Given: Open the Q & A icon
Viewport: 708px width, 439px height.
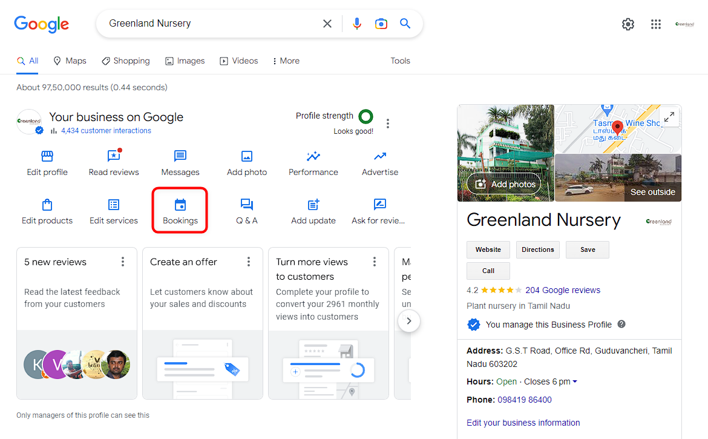Looking at the screenshot, I should 247,205.
